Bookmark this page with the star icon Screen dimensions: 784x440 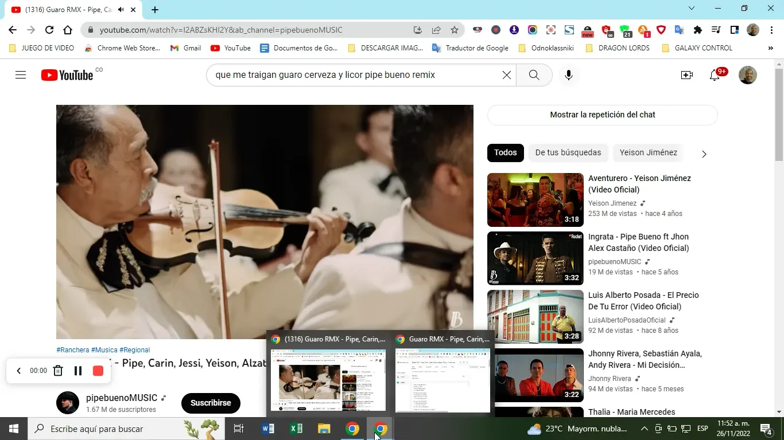tap(455, 30)
